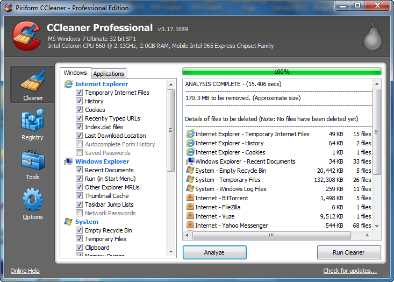Toggle Recently Typed URLs checkbox
The width and height of the screenshot is (394, 282).
[79, 118]
